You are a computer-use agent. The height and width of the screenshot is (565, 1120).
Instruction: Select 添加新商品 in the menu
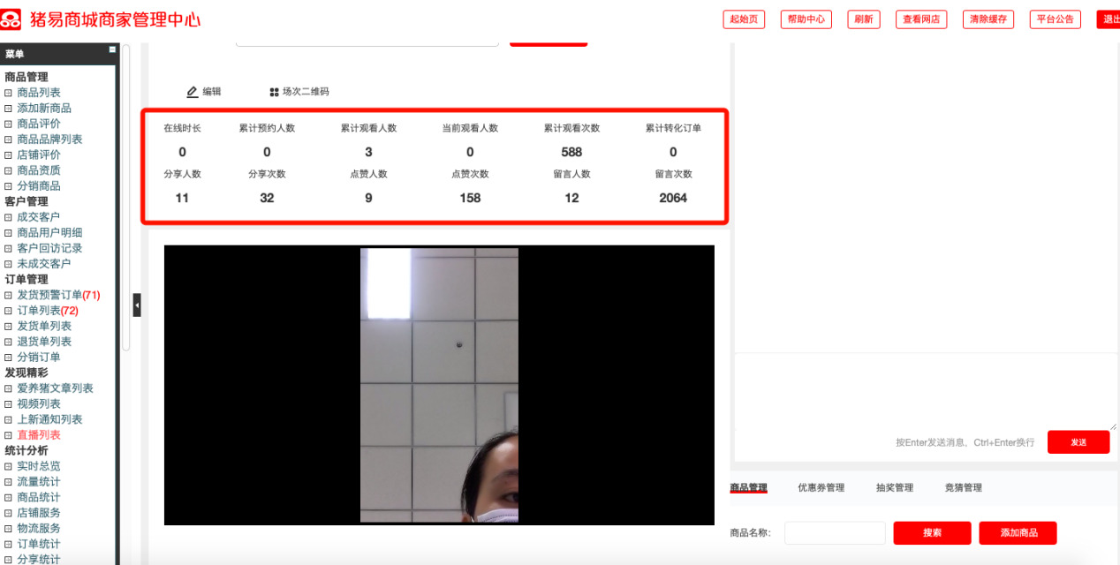tap(44, 108)
